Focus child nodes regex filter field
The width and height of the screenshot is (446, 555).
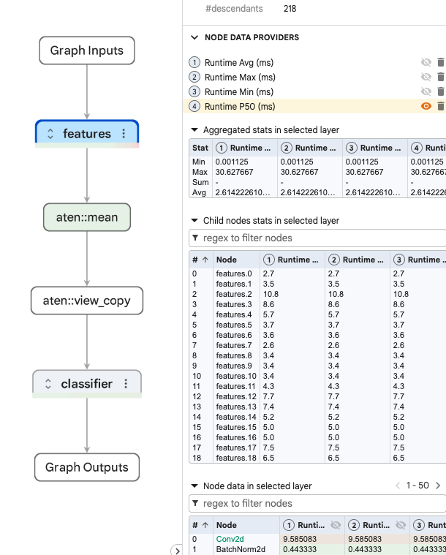point(317,238)
